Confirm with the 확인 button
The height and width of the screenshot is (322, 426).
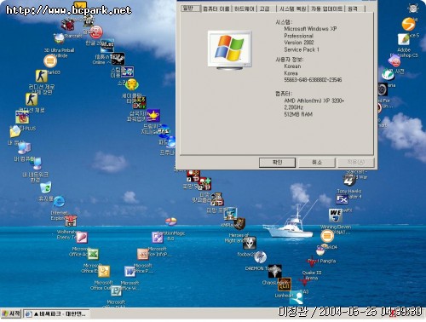pyautogui.click(x=277, y=163)
